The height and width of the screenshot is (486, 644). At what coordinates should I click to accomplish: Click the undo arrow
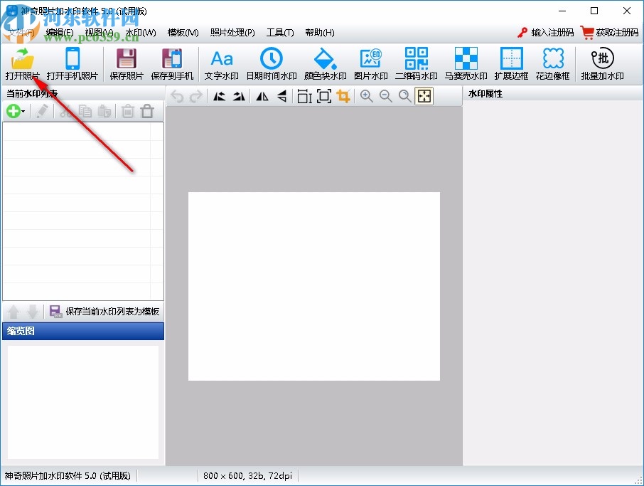click(177, 96)
